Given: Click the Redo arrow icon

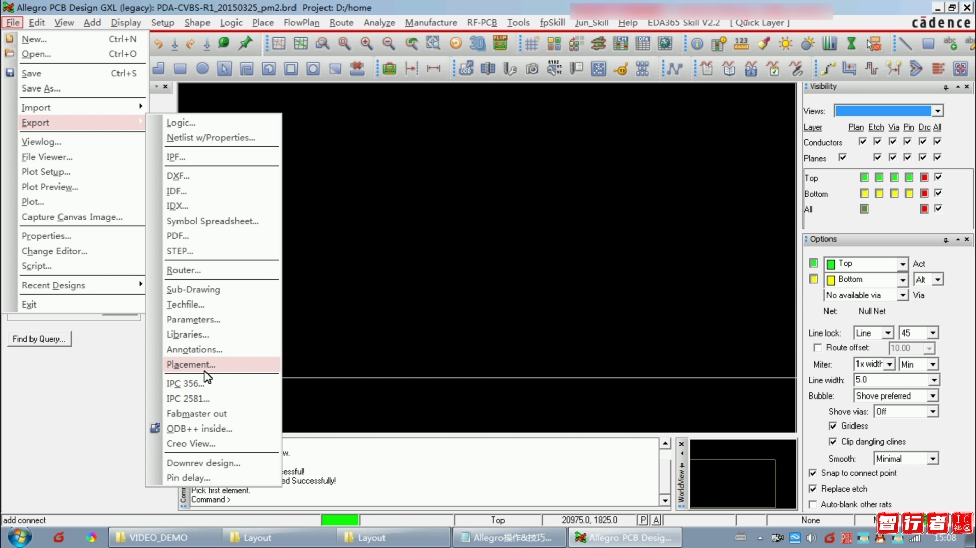Looking at the screenshot, I should coord(191,44).
